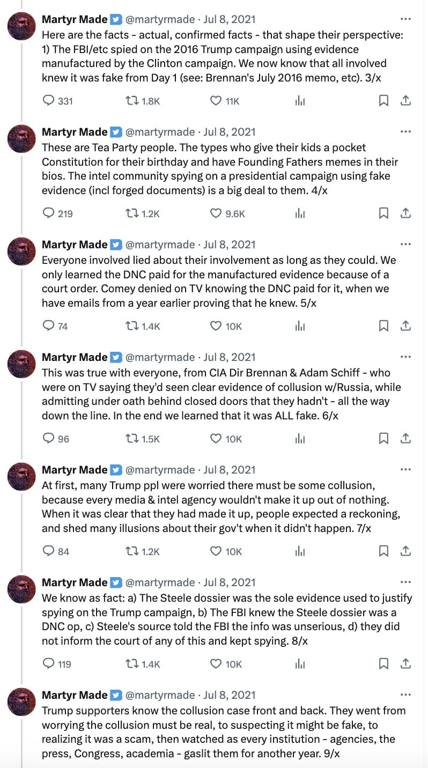
Task: Bookmark the 6/x tweet
Action: (x=383, y=438)
